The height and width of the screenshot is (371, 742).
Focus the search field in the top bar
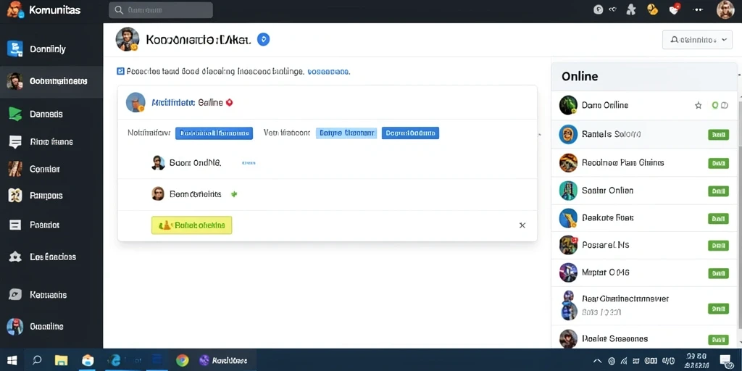click(x=161, y=10)
